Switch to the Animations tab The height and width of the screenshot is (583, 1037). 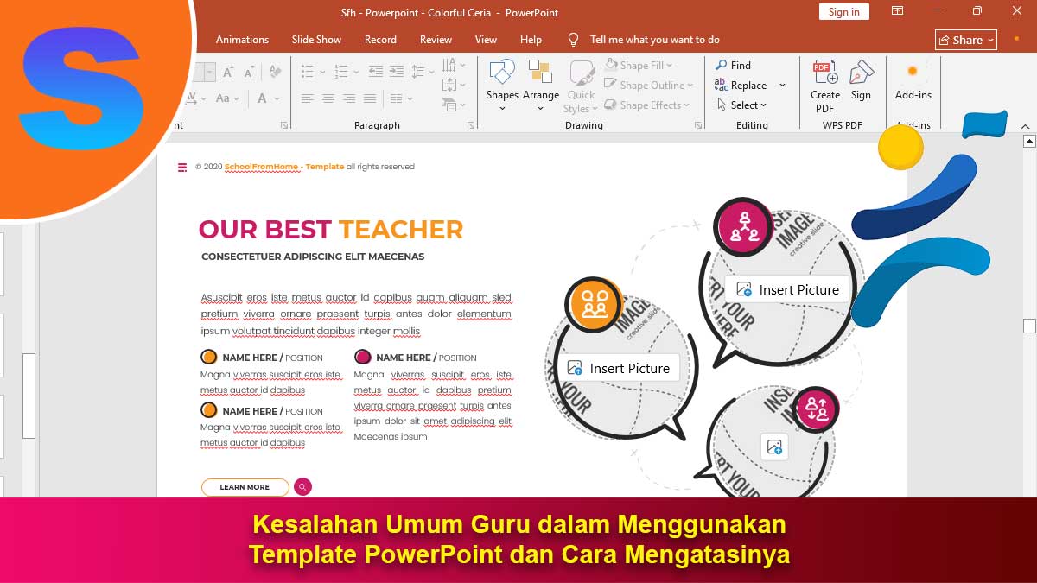242,39
